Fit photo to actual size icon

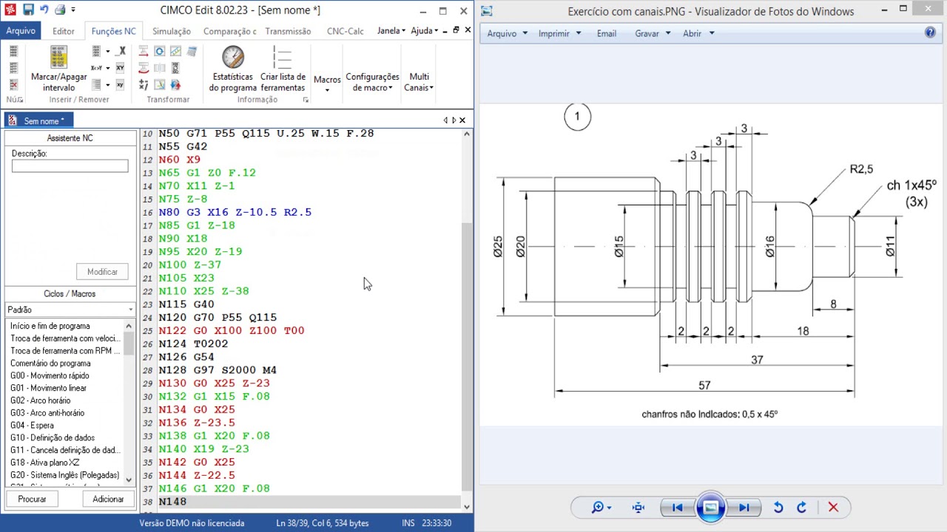coord(638,508)
